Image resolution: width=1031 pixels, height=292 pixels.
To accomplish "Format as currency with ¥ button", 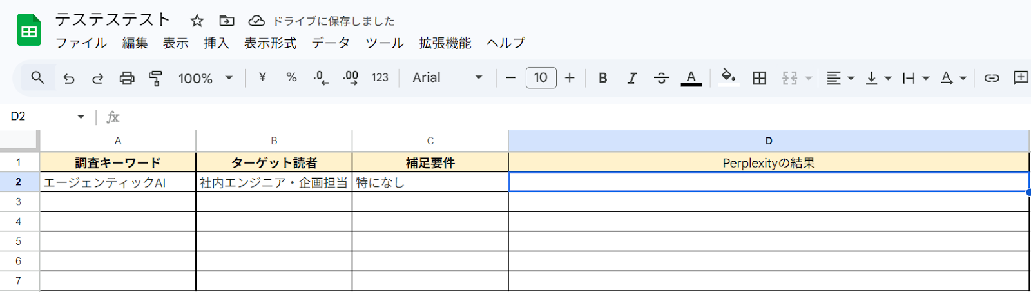I will tap(262, 77).
